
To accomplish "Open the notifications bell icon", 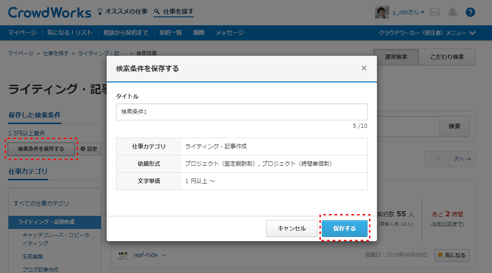I will pos(453,12).
